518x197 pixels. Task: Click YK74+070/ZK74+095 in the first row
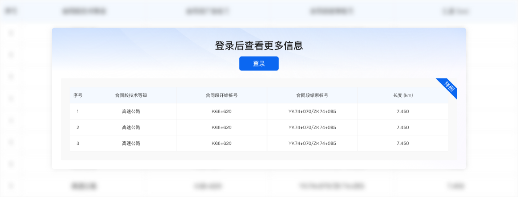point(312,111)
